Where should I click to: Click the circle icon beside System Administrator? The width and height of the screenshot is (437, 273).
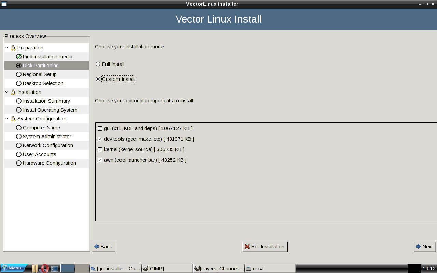tap(19, 136)
